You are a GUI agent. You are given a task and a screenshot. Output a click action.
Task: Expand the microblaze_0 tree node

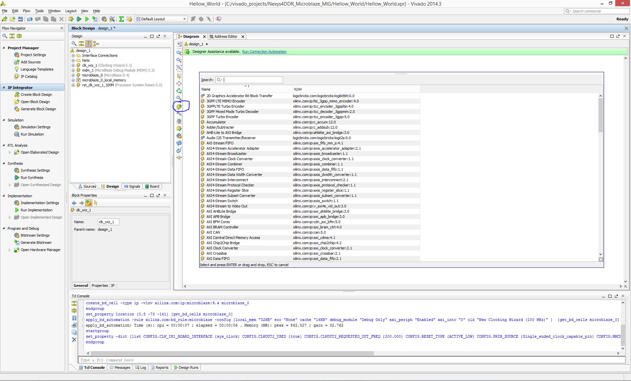tap(73, 75)
